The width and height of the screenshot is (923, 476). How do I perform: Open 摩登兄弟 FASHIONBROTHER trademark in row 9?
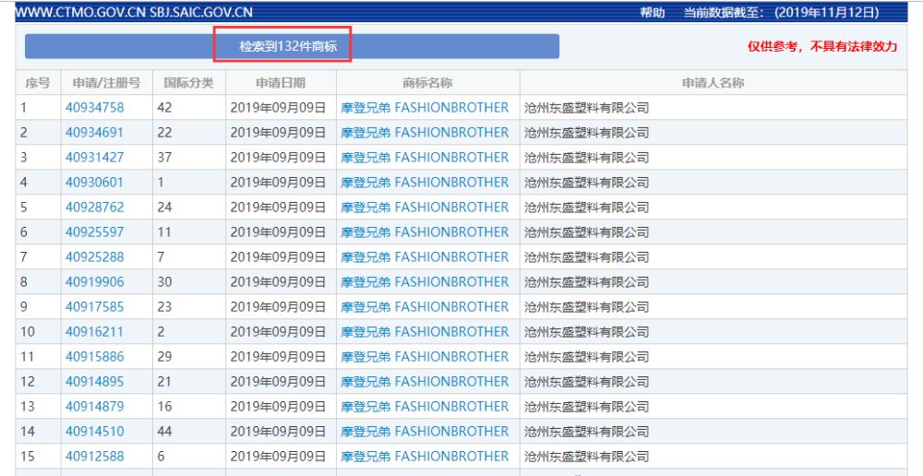425,306
